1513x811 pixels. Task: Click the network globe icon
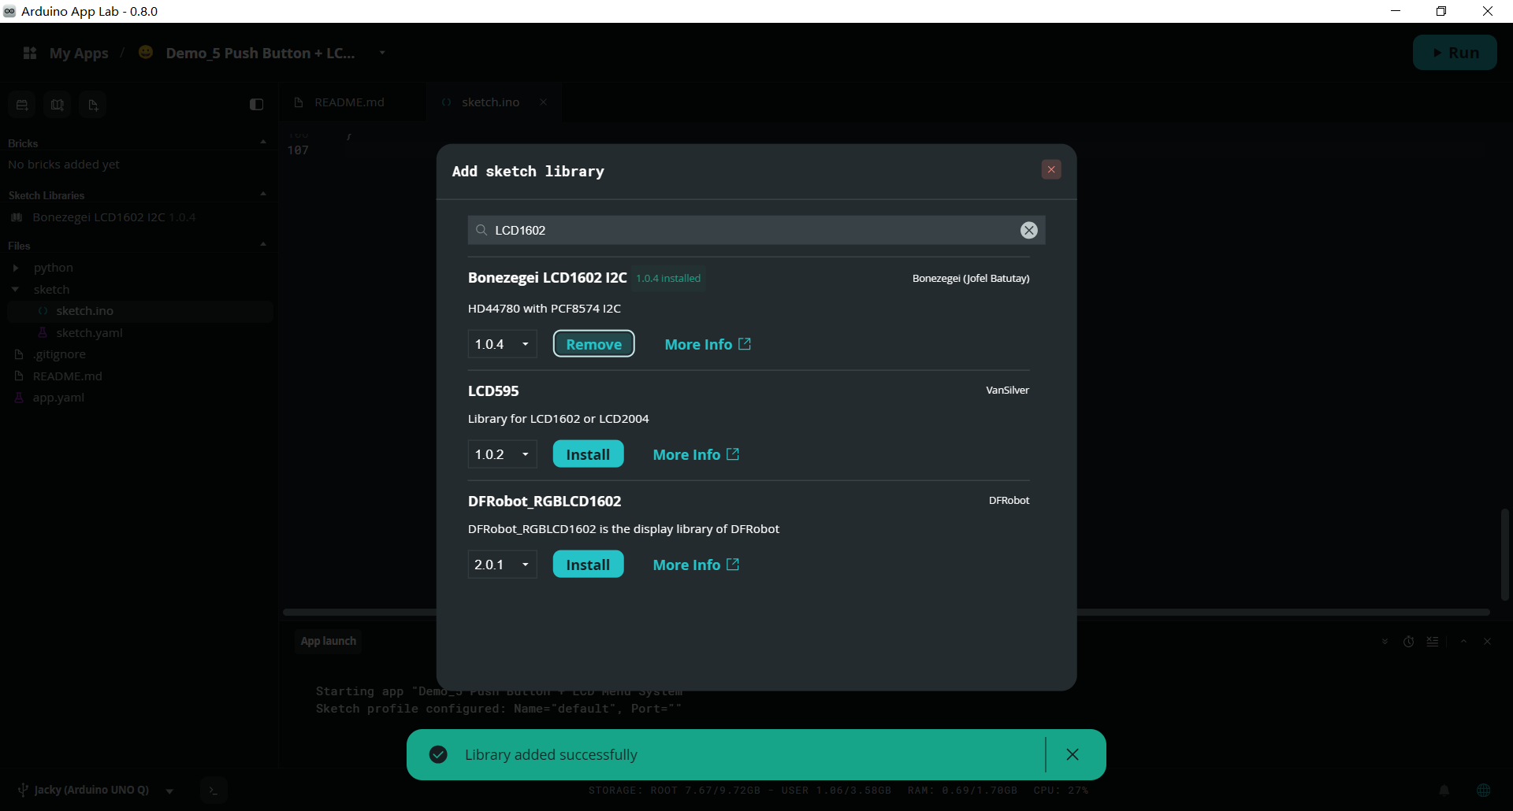click(x=1484, y=790)
